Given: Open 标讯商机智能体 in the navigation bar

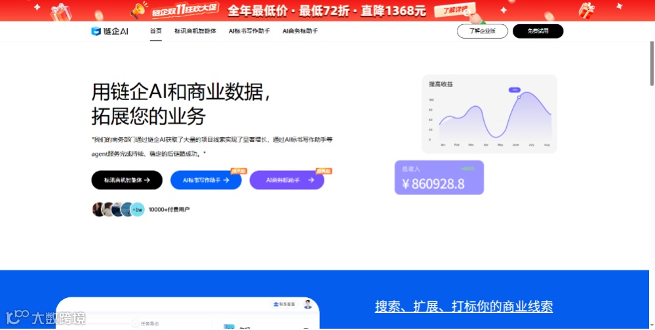Looking at the screenshot, I should pyautogui.click(x=195, y=31).
